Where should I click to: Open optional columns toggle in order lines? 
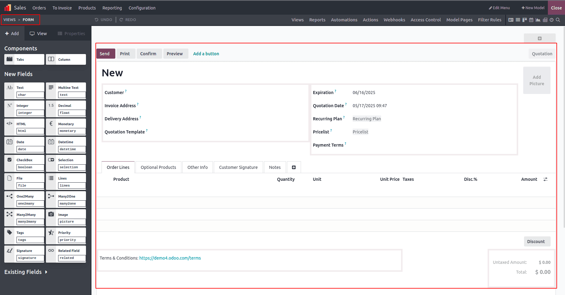pos(545,179)
